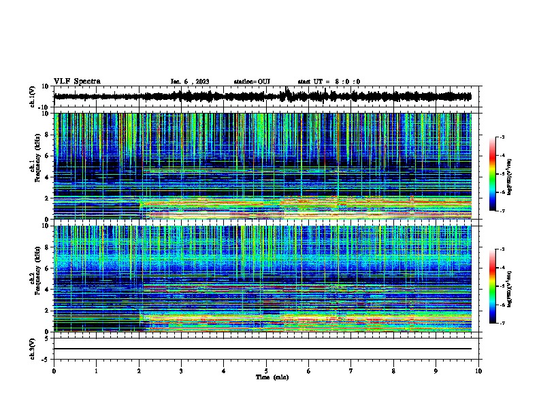Click the ch.2 spectrogram panel
The height and width of the screenshot is (416, 539).
point(263,279)
